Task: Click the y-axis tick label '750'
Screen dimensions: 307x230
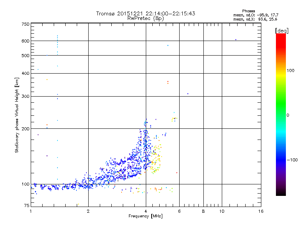Action: point(25,24)
